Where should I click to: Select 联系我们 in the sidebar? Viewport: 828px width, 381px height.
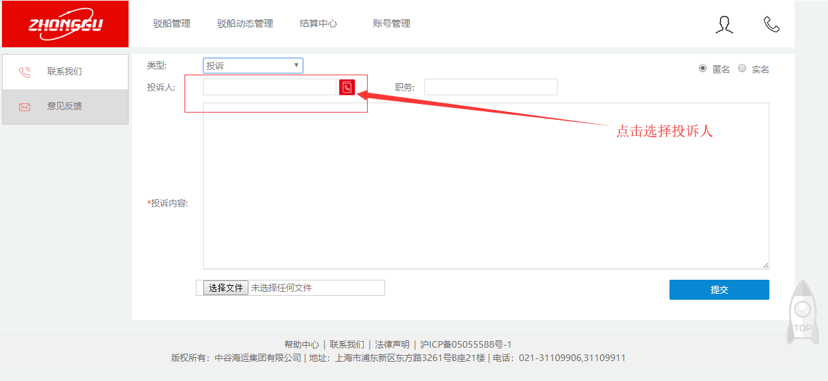click(x=65, y=72)
